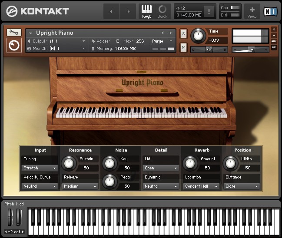Open the Quick load browser
The image size is (282, 238).
163,11
